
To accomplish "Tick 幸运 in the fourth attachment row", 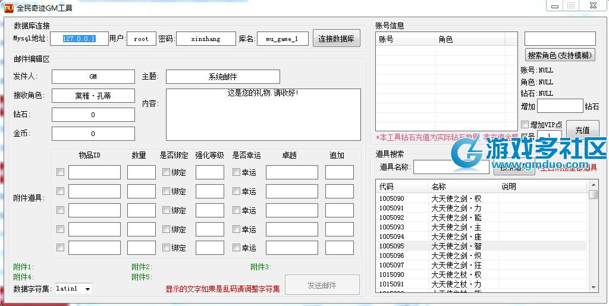I will click(x=236, y=229).
